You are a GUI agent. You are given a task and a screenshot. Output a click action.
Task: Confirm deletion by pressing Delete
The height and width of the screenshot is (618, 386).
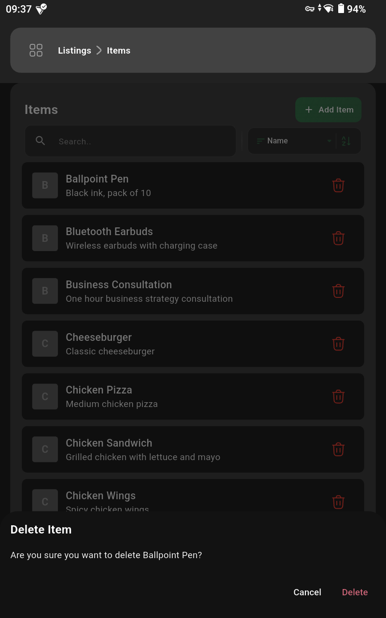[x=355, y=592]
